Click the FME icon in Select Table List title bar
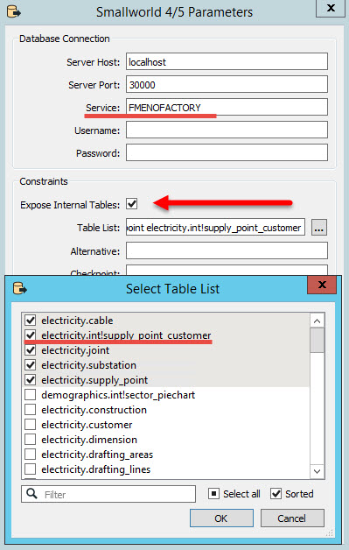The height and width of the screenshot is (550, 349). 19,289
